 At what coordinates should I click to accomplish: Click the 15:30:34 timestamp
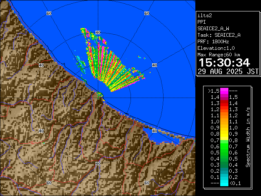[224, 62]
